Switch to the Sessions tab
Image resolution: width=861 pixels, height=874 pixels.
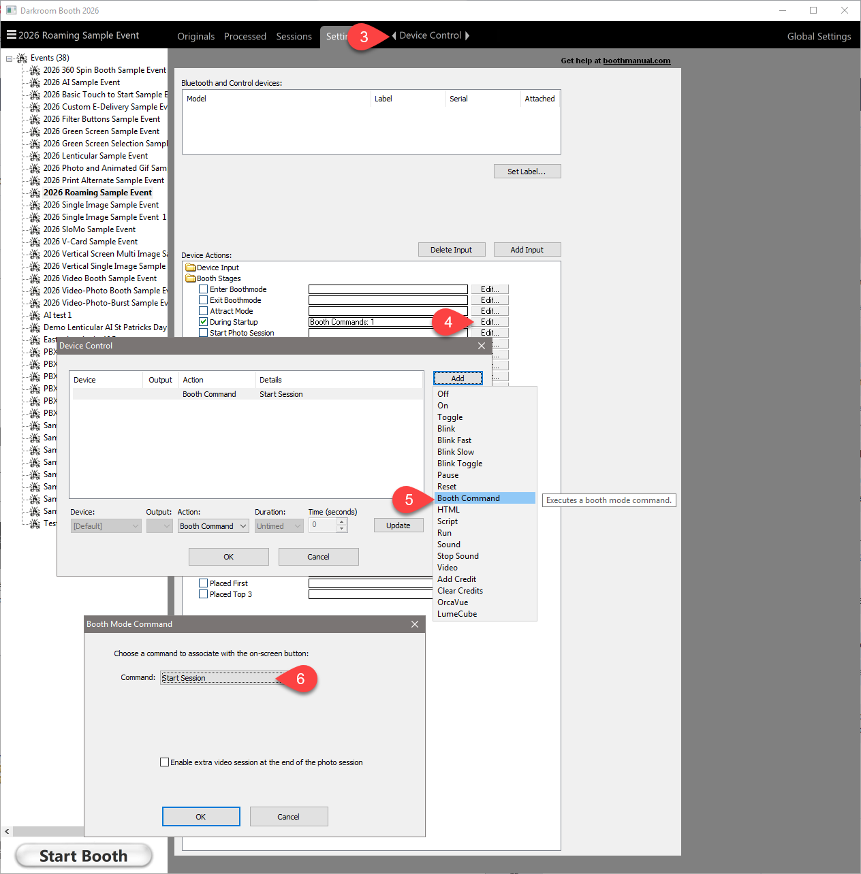coord(294,36)
